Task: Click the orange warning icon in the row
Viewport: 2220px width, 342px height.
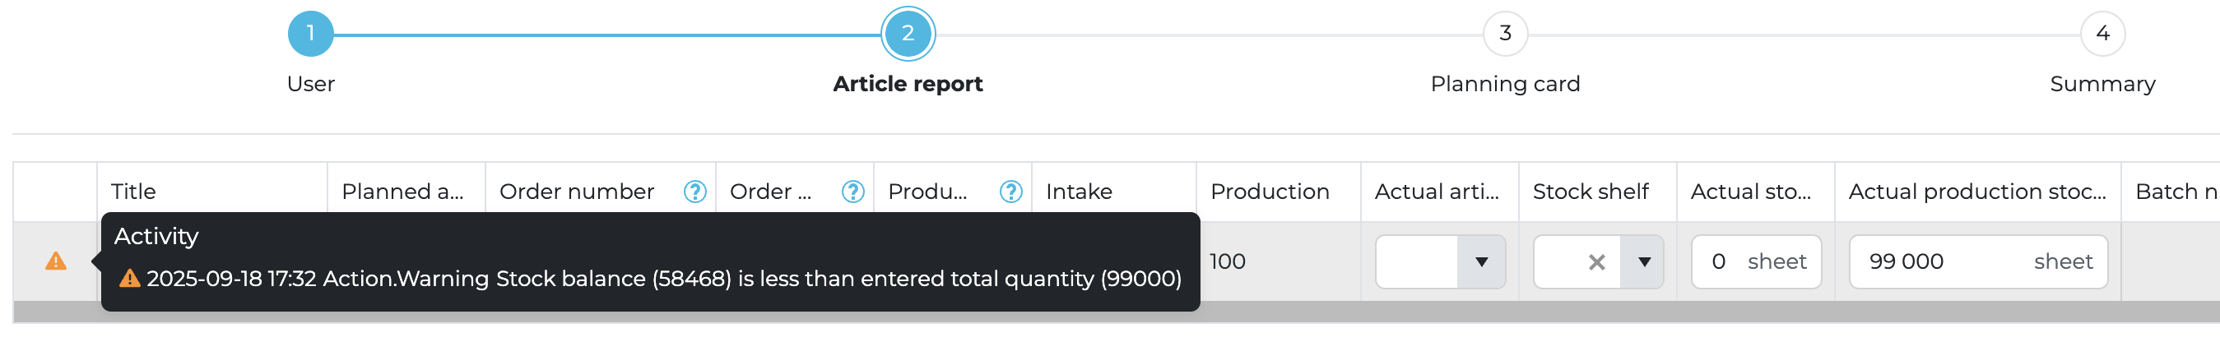Action: tap(56, 261)
